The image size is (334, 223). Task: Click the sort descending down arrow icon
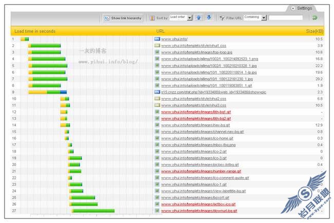[209, 18]
